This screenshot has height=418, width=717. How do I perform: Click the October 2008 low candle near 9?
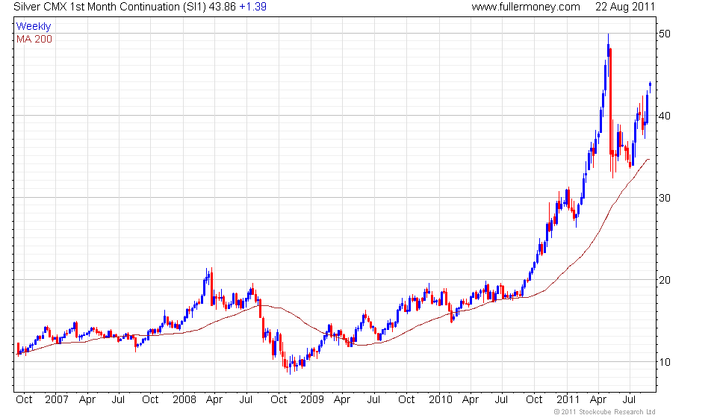290,366
